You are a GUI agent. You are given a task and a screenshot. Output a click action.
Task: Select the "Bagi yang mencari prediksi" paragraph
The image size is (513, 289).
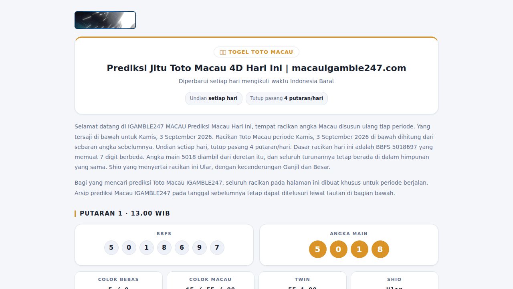(x=256, y=188)
